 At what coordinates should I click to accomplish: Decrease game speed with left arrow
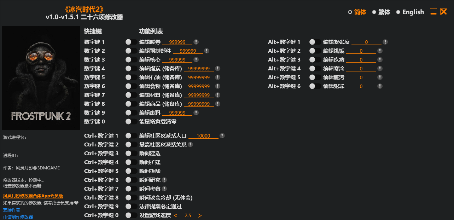click(176, 216)
